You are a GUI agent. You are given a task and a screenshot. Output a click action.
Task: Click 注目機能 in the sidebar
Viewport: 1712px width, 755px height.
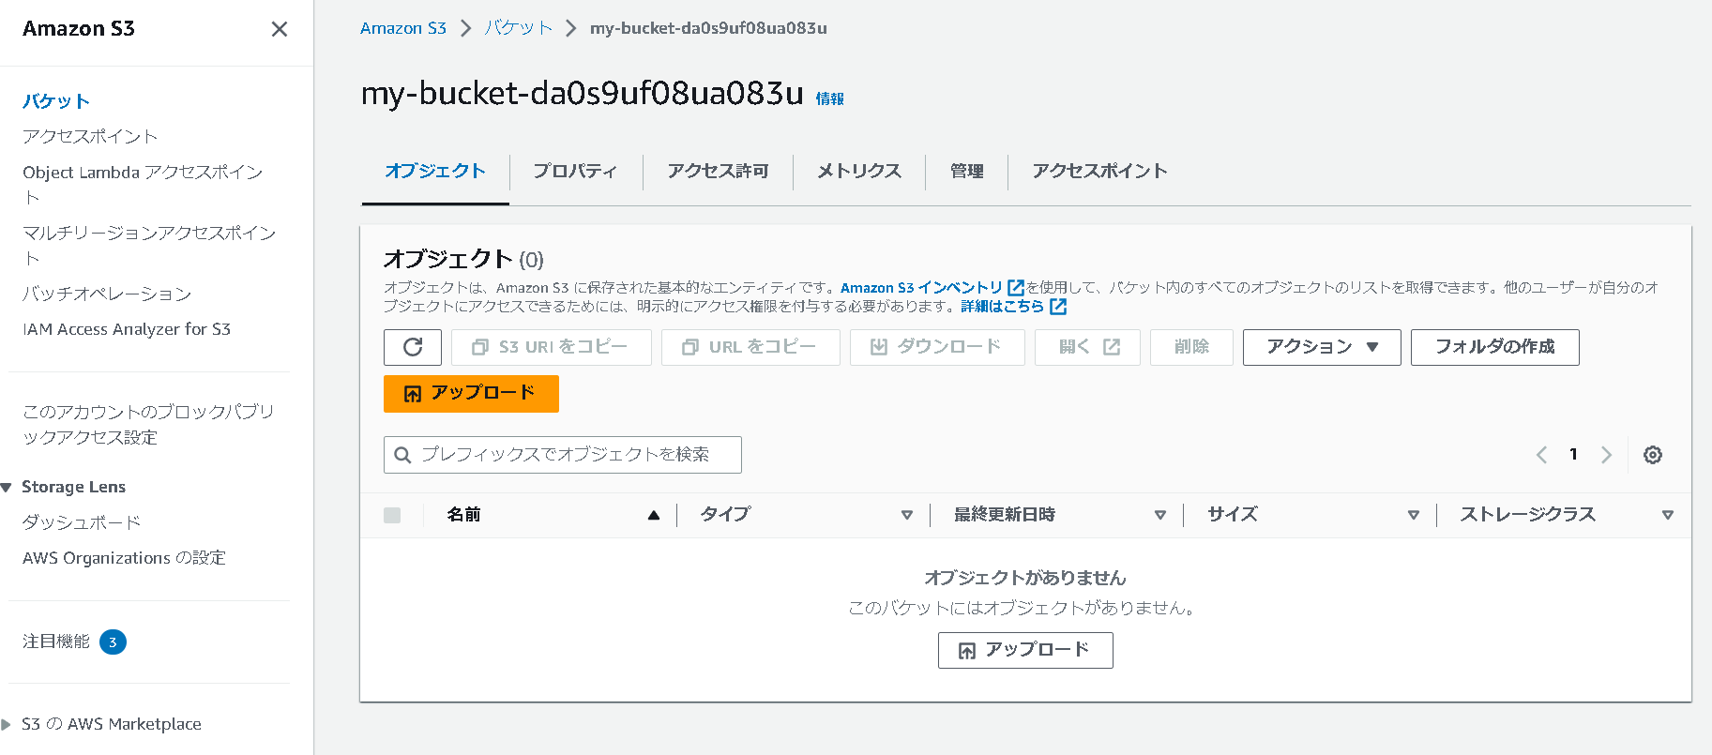[x=56, y=642]
